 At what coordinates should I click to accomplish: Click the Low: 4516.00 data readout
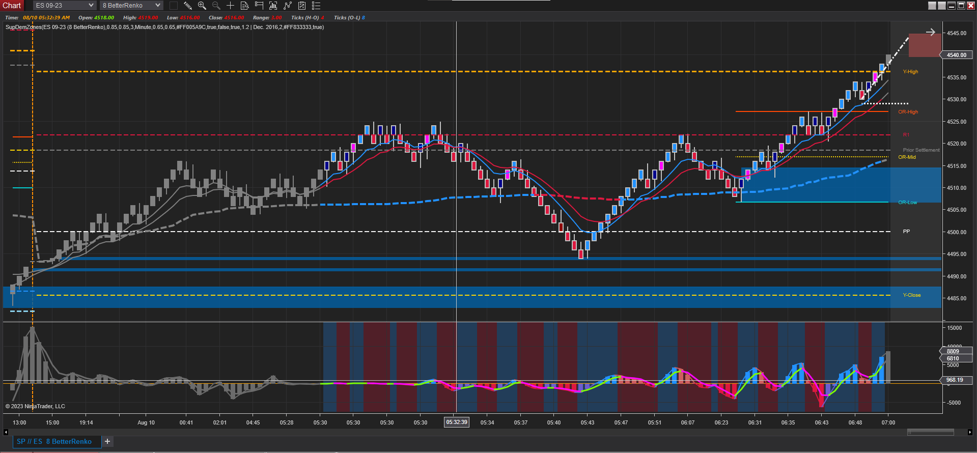pos(183,18)
